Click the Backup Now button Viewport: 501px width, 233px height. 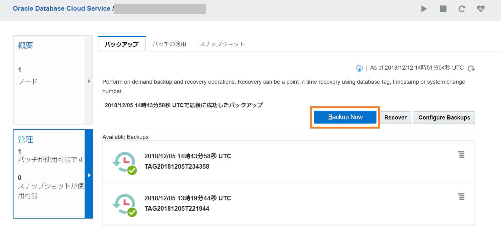(x=345, y=117)
